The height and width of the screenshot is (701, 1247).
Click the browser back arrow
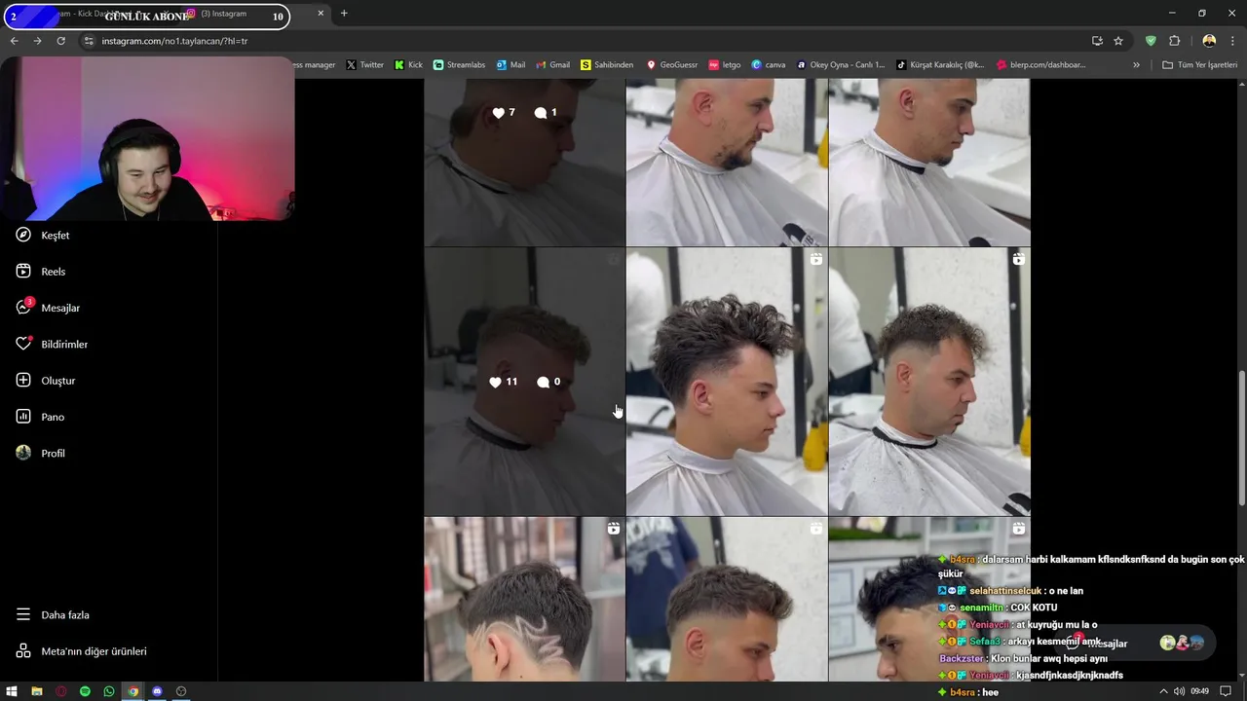14,41
